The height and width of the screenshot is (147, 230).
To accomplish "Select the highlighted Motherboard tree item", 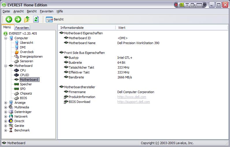I will click(x=29, y=80).
